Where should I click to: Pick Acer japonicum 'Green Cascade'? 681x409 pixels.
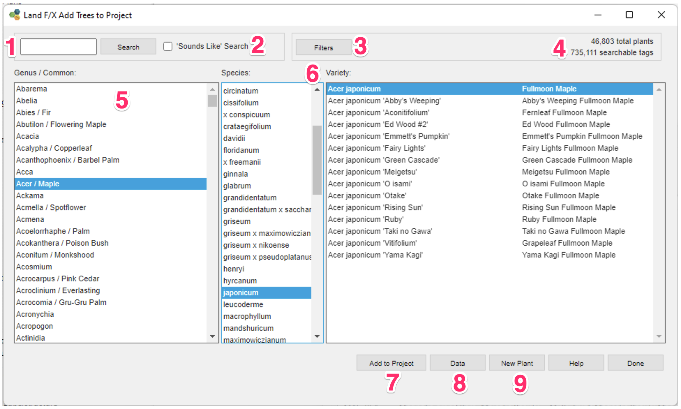(489, 160)
